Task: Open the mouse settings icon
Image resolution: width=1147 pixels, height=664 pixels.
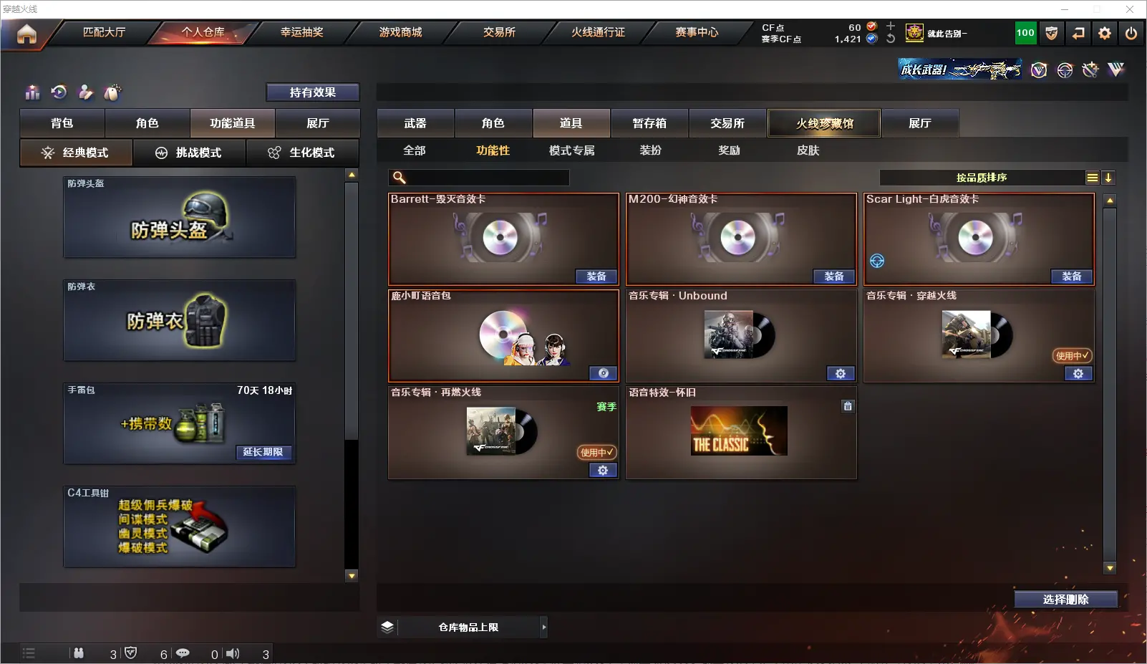Action: [112, 92]
